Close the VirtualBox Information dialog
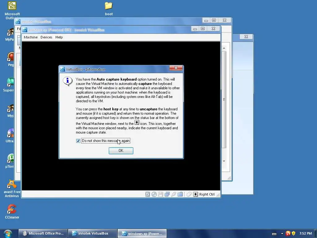This screenshot has height=238, width=317. (176, 68)
